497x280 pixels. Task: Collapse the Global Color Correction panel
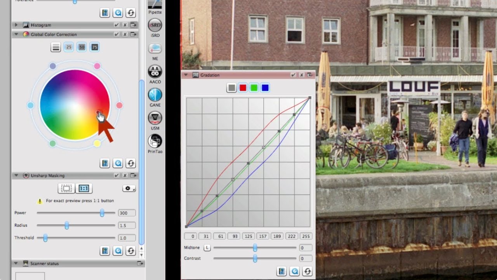tap(16, 34)
